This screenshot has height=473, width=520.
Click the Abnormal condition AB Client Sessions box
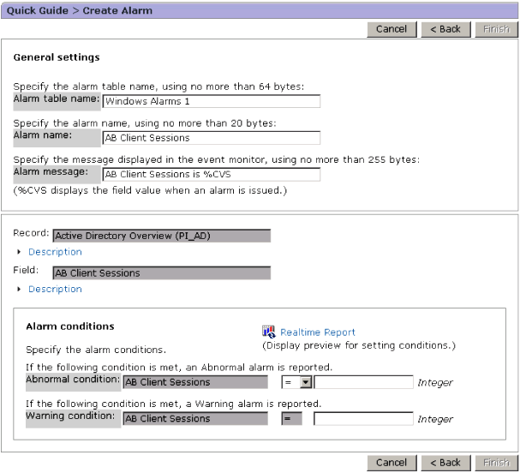195,382
